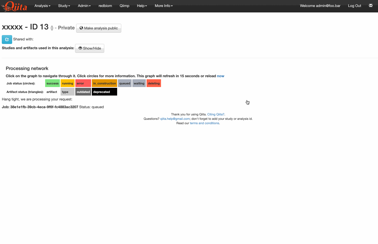378x244 pixels.
Task: Click the deleting legend swatch
Action: click(154, 83)
